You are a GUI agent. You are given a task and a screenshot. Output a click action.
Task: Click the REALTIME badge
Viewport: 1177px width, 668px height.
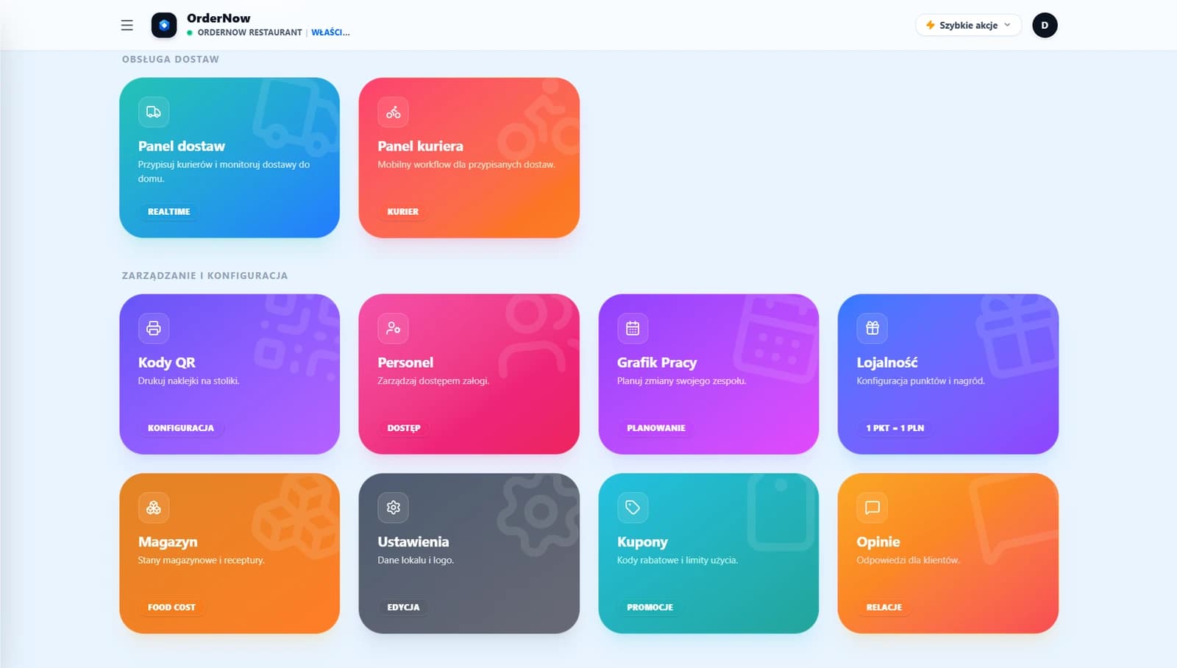(x=168, y=212)
